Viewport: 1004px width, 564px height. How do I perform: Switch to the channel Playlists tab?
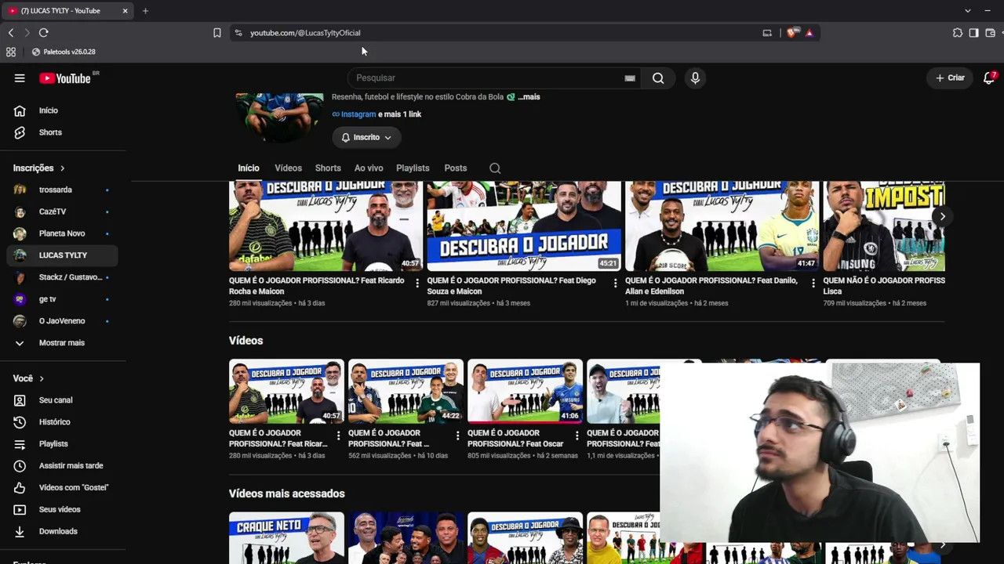pos(413,168)
